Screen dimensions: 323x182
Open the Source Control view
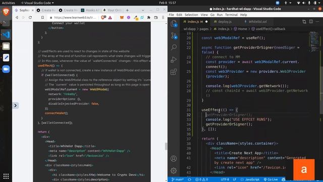pos(174,36)
